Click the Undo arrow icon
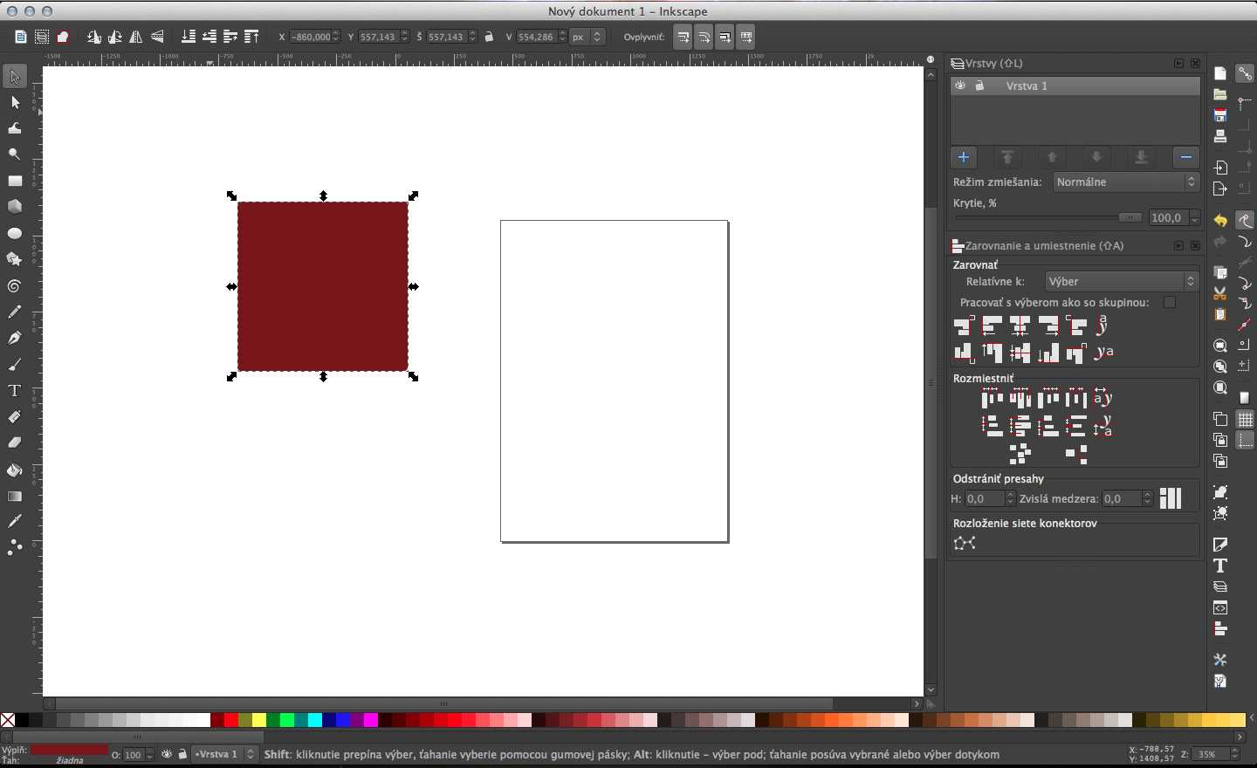The image size is (1257, 768). pyautogui.click(x=1220, y=219)
